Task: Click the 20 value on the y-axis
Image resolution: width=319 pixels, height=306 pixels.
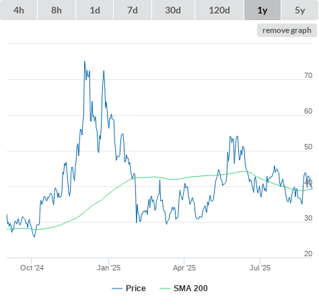Action: click(308, 254)
